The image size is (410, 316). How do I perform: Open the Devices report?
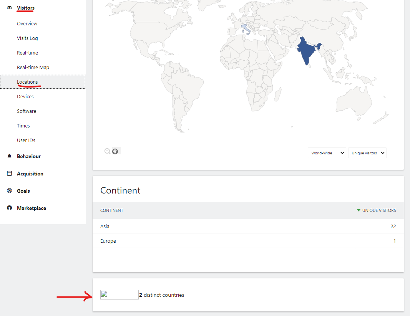[25, 96]
